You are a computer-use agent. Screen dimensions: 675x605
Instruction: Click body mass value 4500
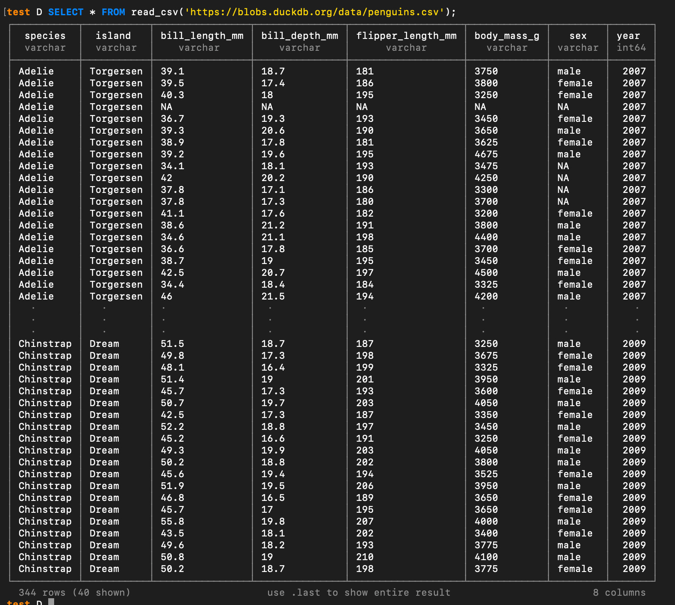coord(486,272)
